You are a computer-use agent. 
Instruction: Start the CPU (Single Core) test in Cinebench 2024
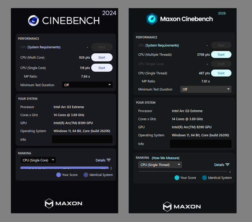coord(102,68)
